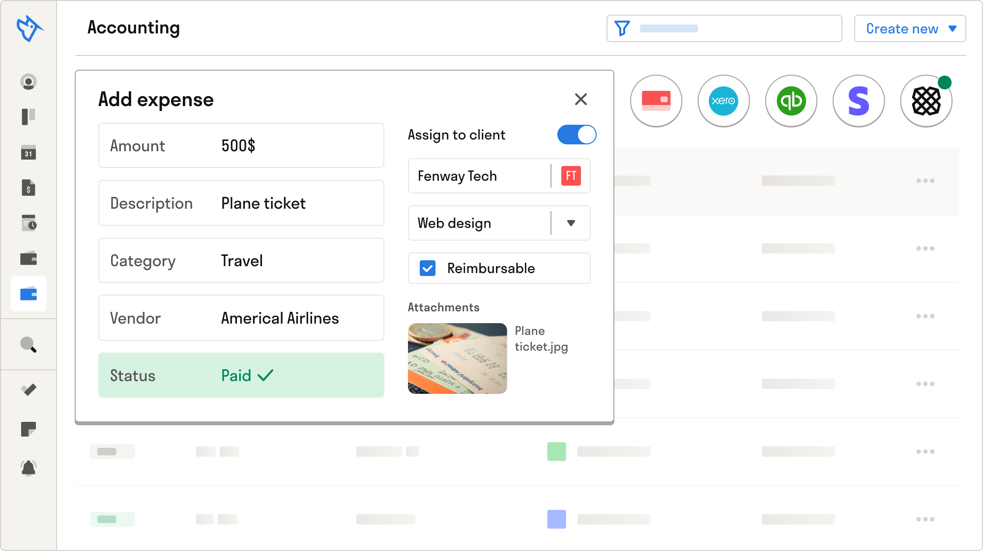Select the active wallet tab in sidebar
This screenshot has width=983, height=551.
click(x=29, y=294)
